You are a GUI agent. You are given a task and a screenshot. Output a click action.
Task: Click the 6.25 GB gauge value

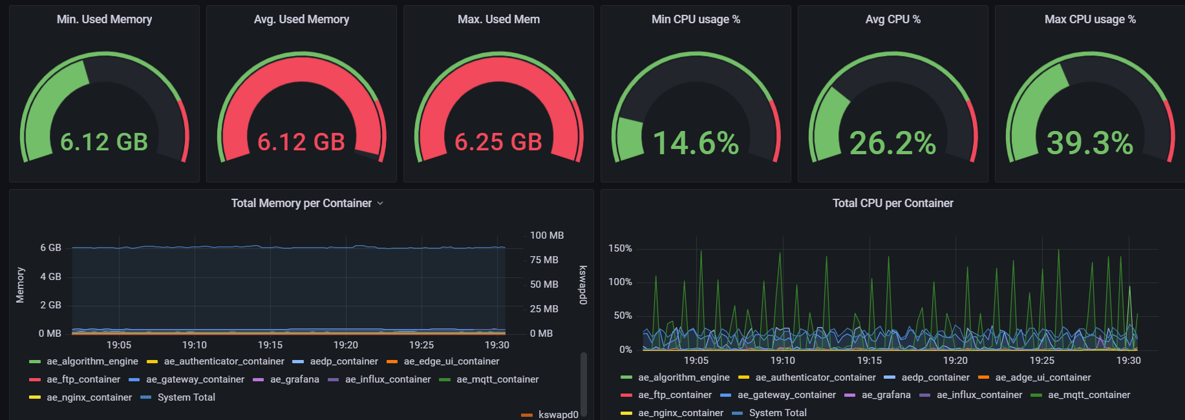click(x=498, y=142)
